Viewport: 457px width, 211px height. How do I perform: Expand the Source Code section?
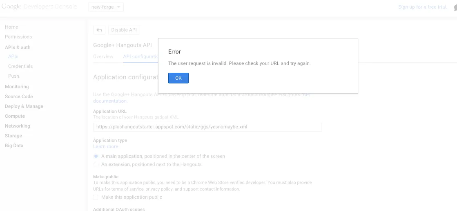click(x=19, y=97)
